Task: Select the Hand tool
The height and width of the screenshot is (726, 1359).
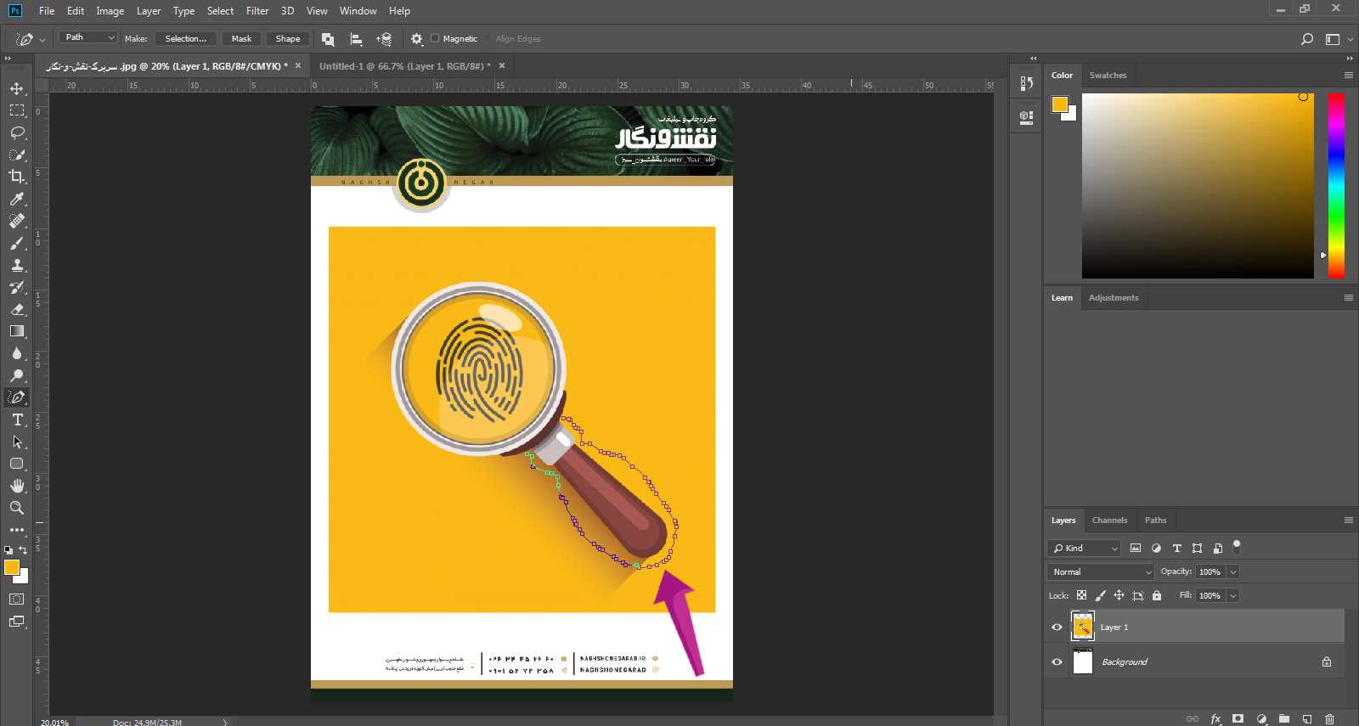Action: (17, 486)
